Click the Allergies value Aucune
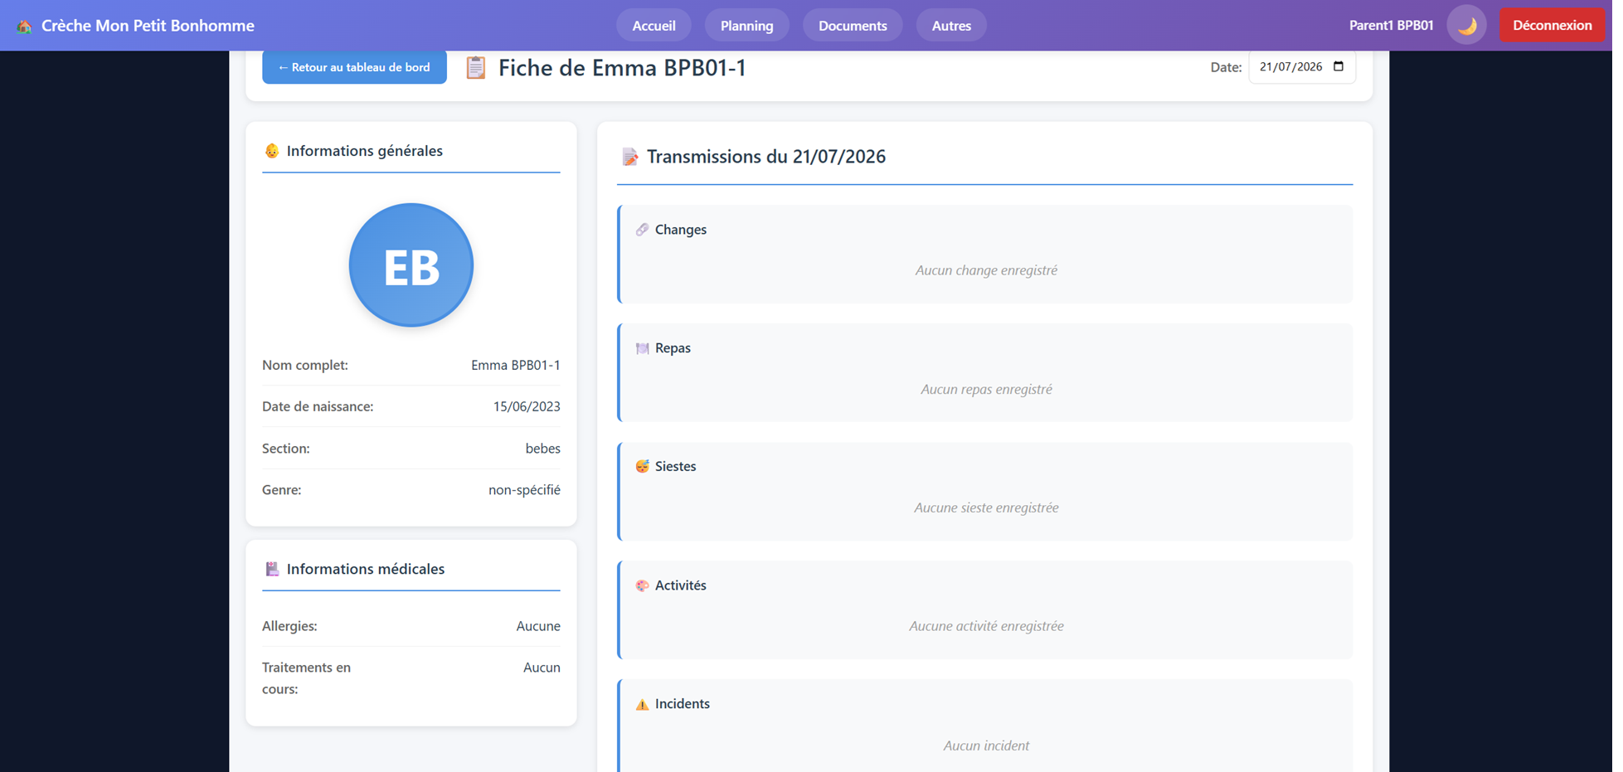Image resolution: width=1623 pixels, height=772 pixels. tap(538, 626)
